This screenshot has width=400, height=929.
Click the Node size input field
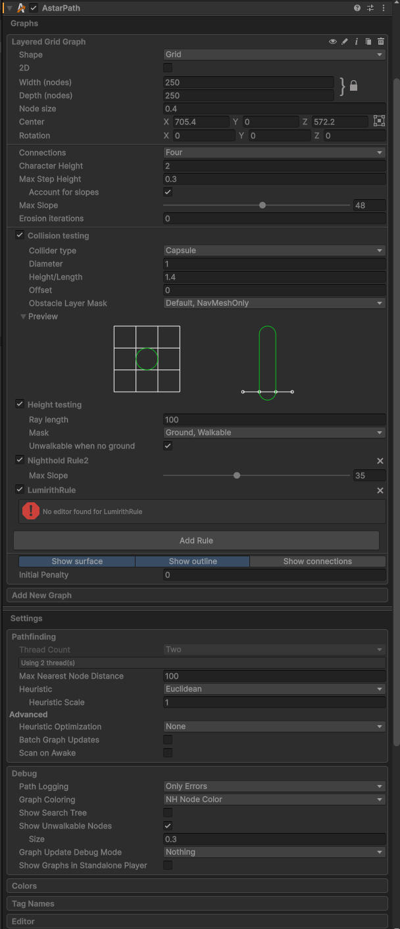click(x=274, y=108)
